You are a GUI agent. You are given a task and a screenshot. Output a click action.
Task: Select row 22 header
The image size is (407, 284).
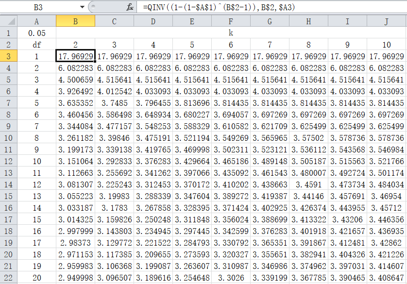click(x=9, y=278)
